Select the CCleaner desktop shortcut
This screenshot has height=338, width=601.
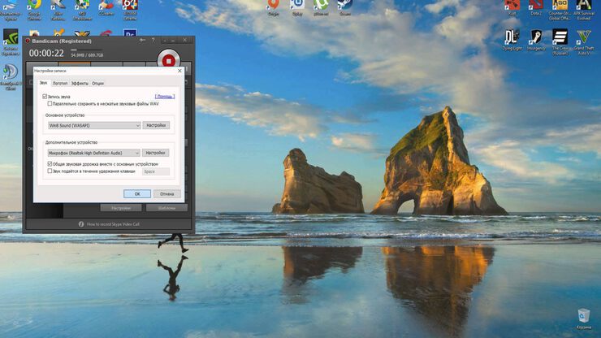click(106, 9)
